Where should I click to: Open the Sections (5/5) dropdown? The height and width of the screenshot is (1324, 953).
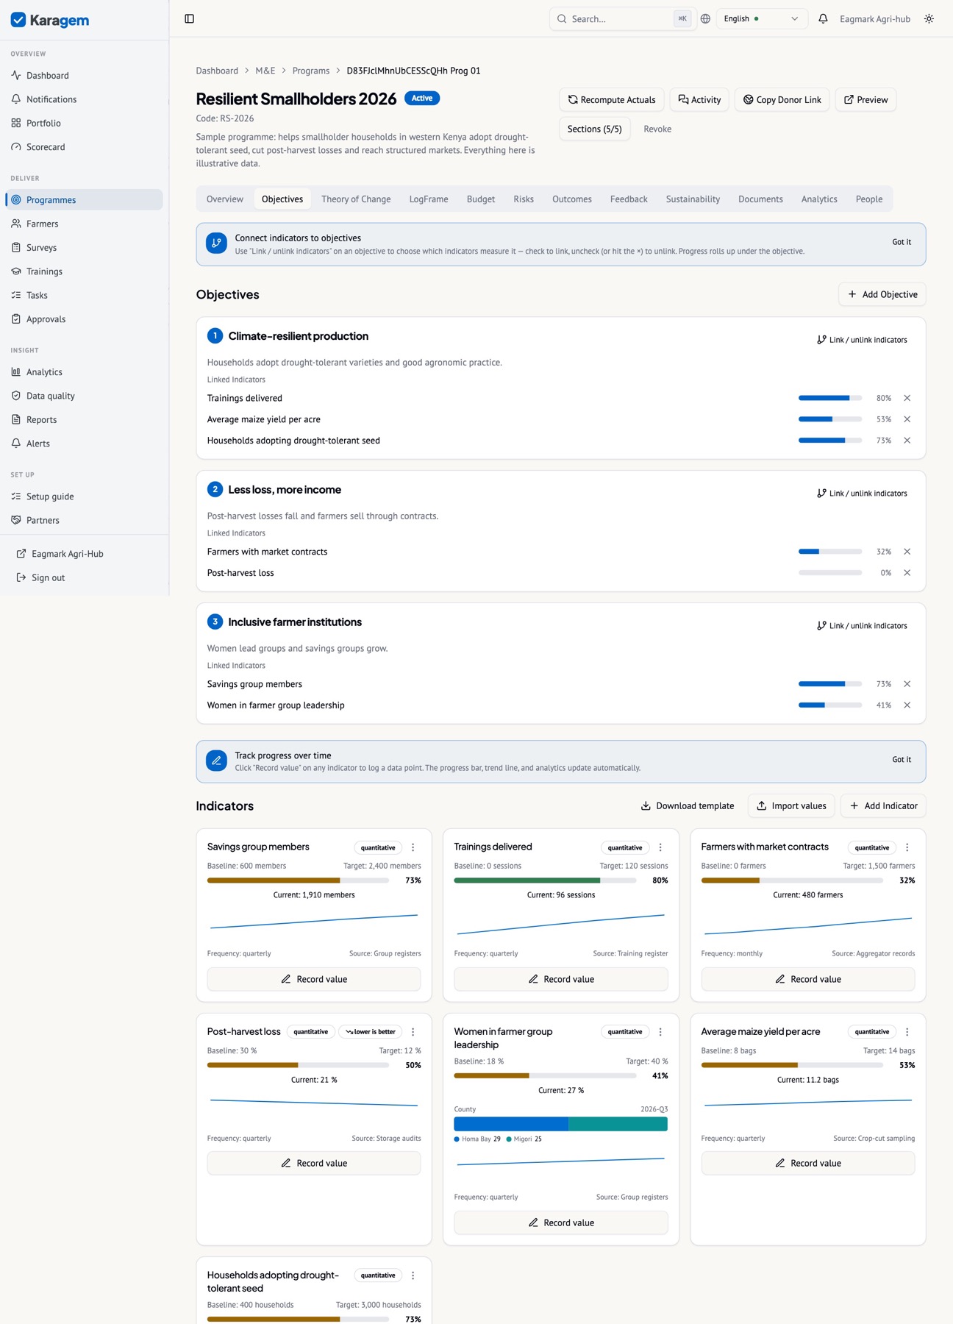[594, 129]
